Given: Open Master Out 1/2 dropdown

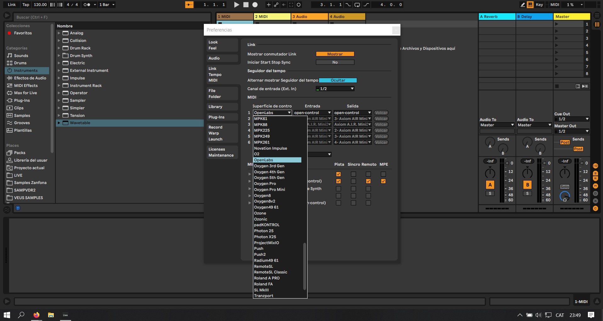Looking at the screenshot, I should [572, 131].
